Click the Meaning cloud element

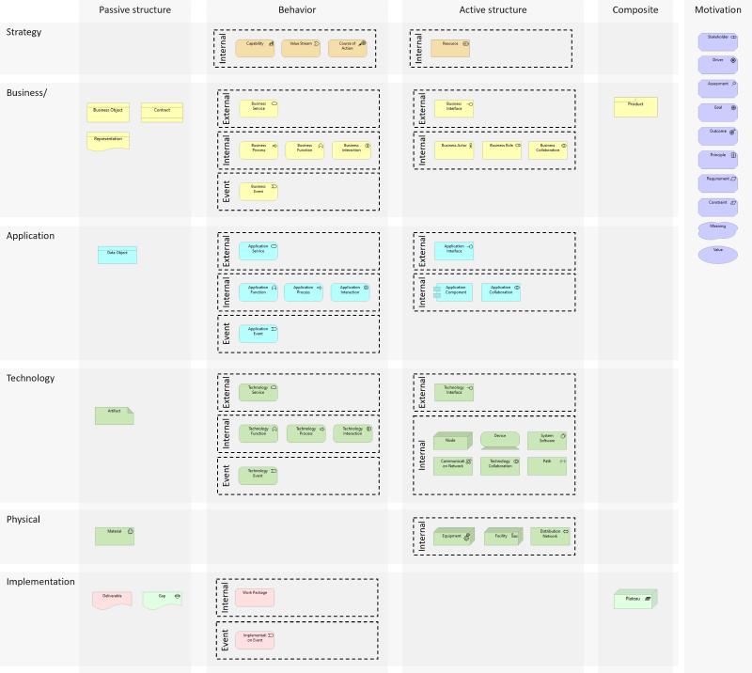click(718, 230)
